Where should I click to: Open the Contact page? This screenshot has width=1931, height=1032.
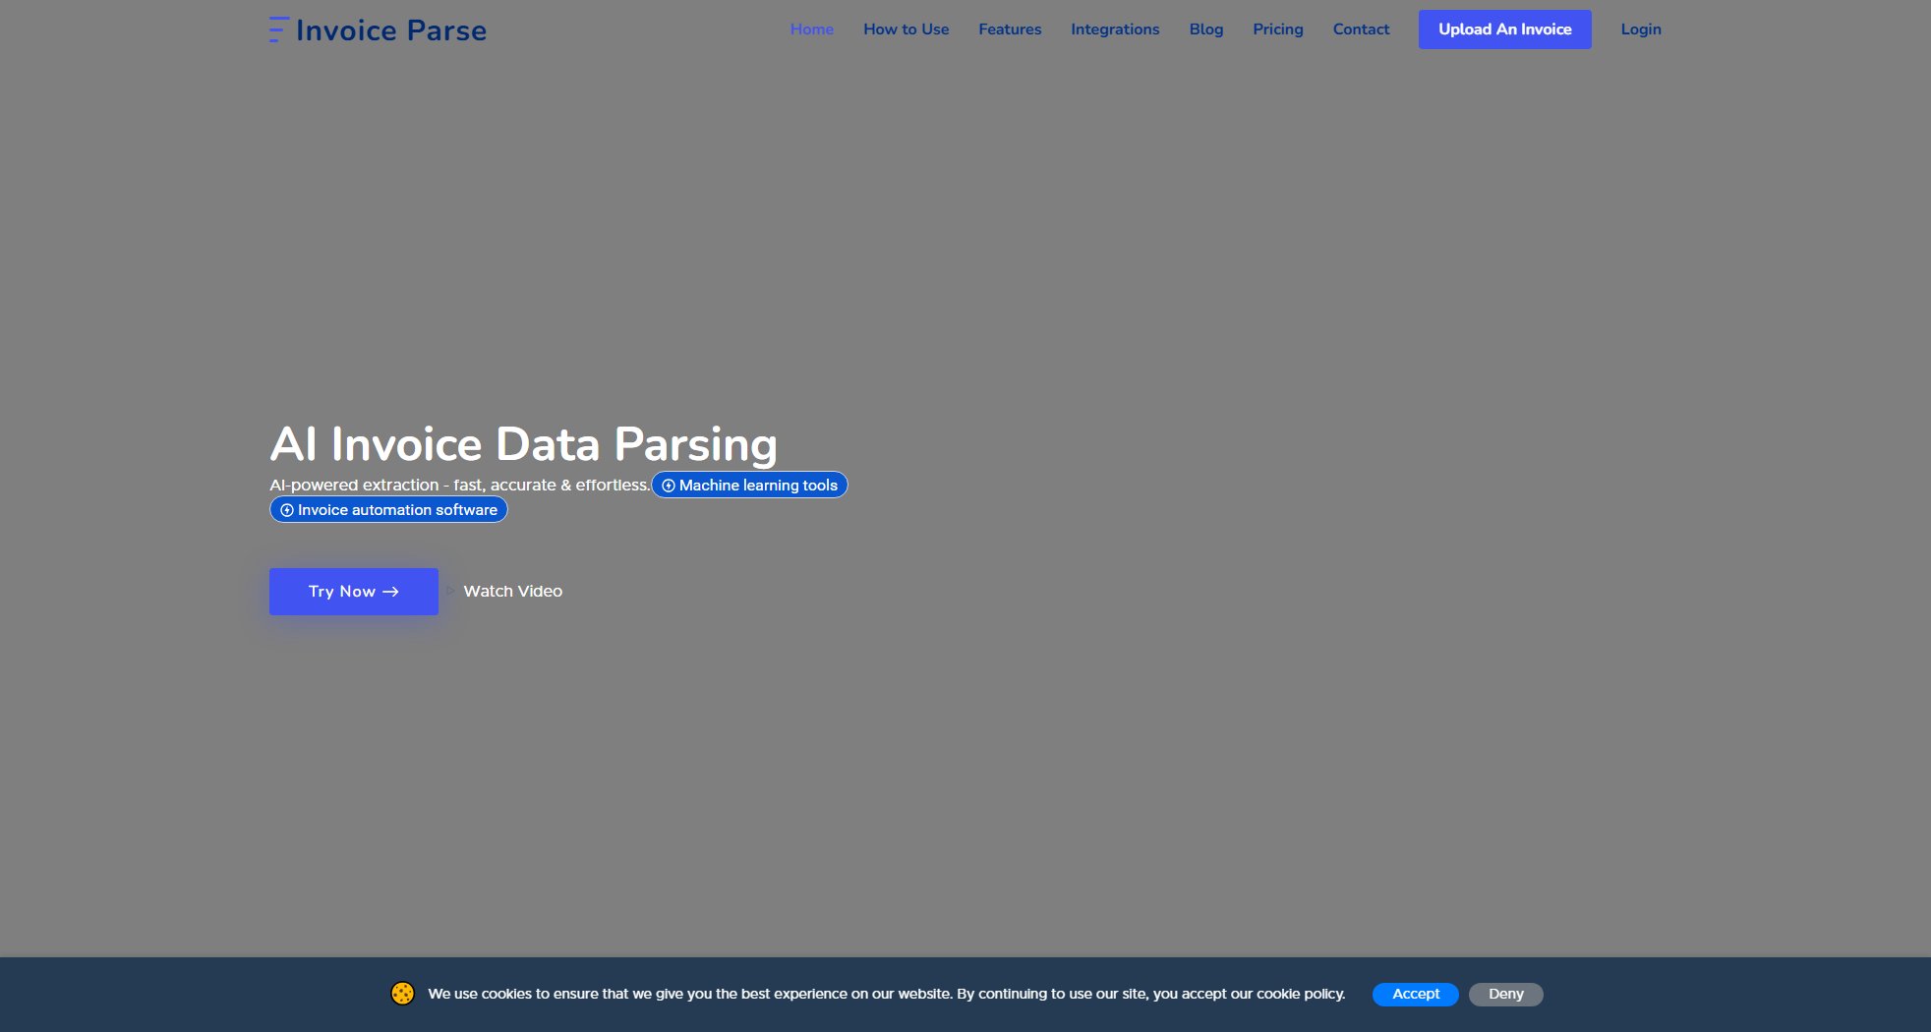click(x=1361, y=29)
